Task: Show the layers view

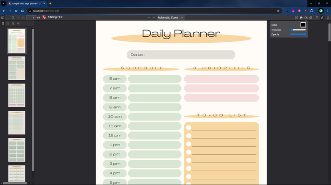Action: click(x=18, y=23)
